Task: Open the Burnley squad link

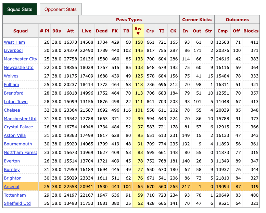Action: (12, 170)
